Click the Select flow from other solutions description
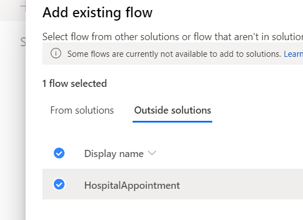 [x=173, y=37]
